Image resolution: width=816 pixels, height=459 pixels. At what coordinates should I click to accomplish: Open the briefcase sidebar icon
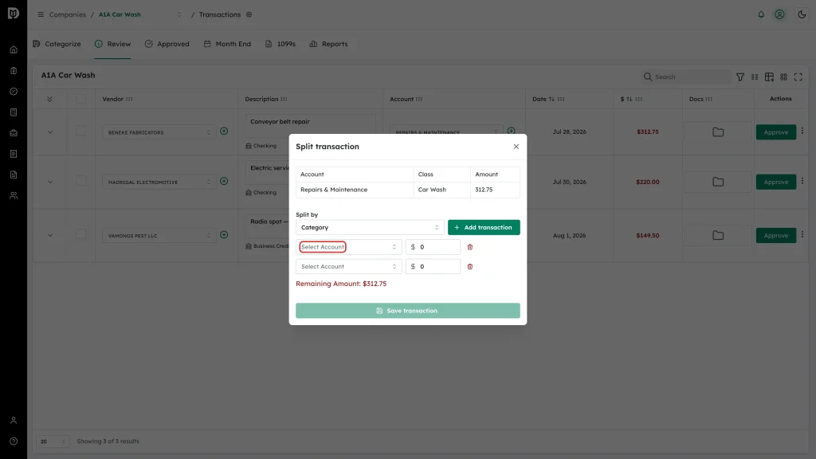pos(14,133)
